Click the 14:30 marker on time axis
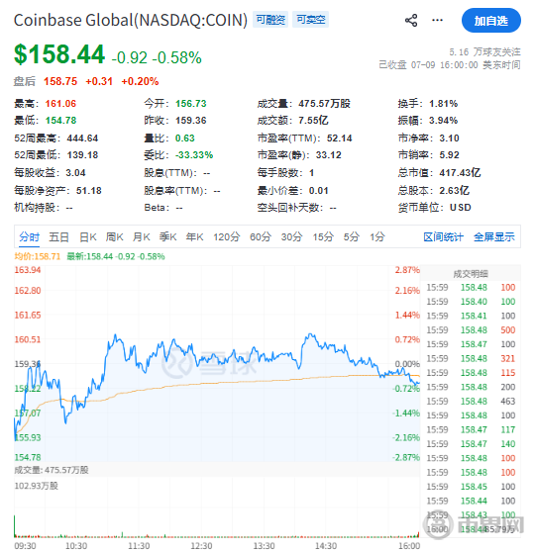The height and width of the screenshot is (552, 535). (326, 546)
